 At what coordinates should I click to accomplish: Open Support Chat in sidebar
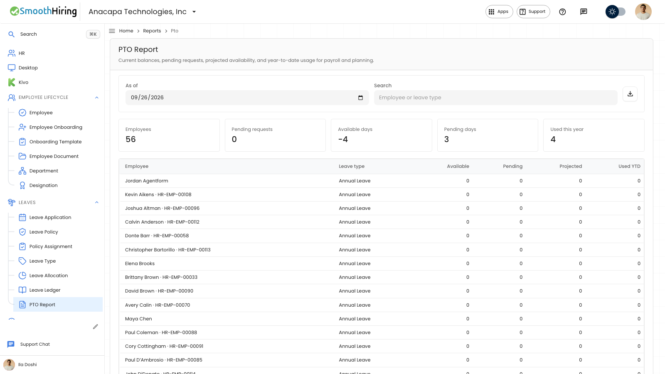[35, 344]
